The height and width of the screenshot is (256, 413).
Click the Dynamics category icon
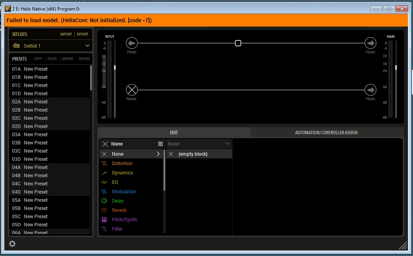click(104, 173)
